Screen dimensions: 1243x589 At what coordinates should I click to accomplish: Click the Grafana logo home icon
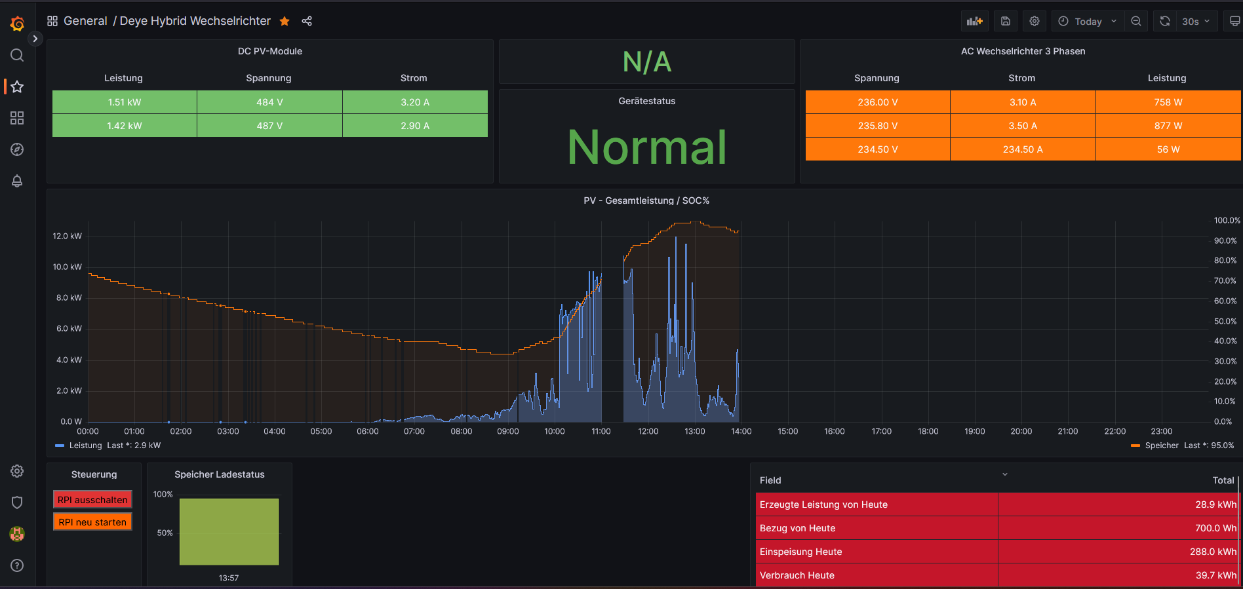pyautogui.click(x=17, y=24)
